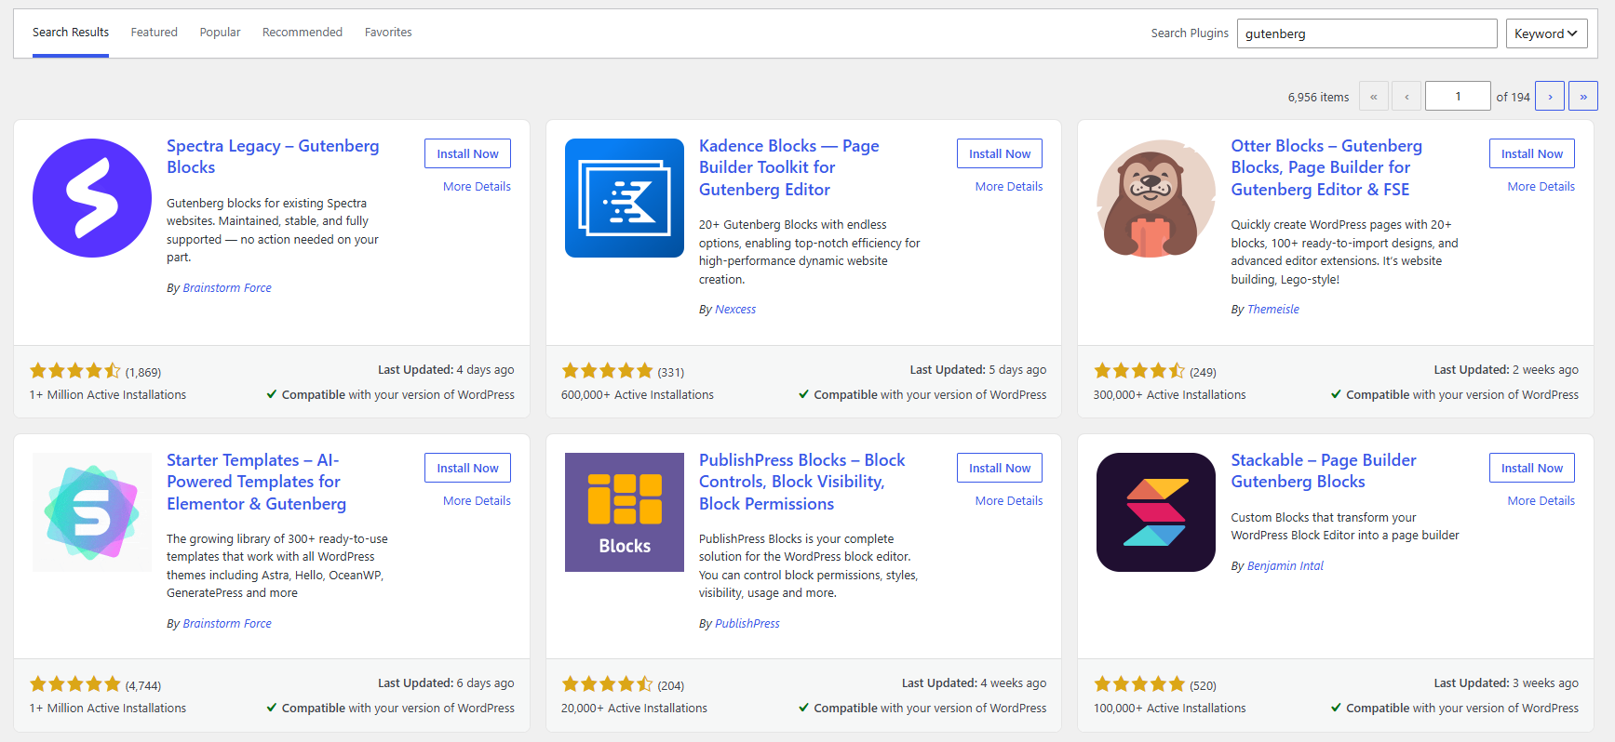Screen dimensions: 1615x742
Task: Install PublishPress Blocks plugin
Action: click(1000, 468)
